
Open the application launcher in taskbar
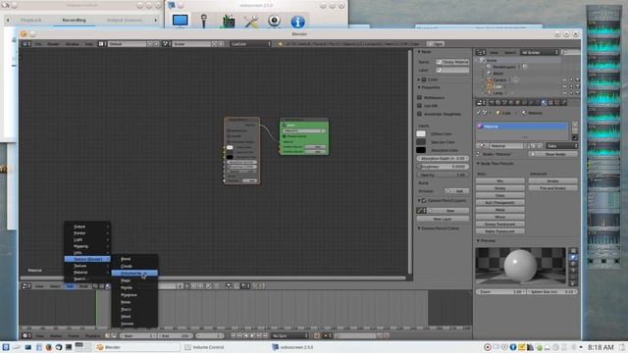coord(6,347)
